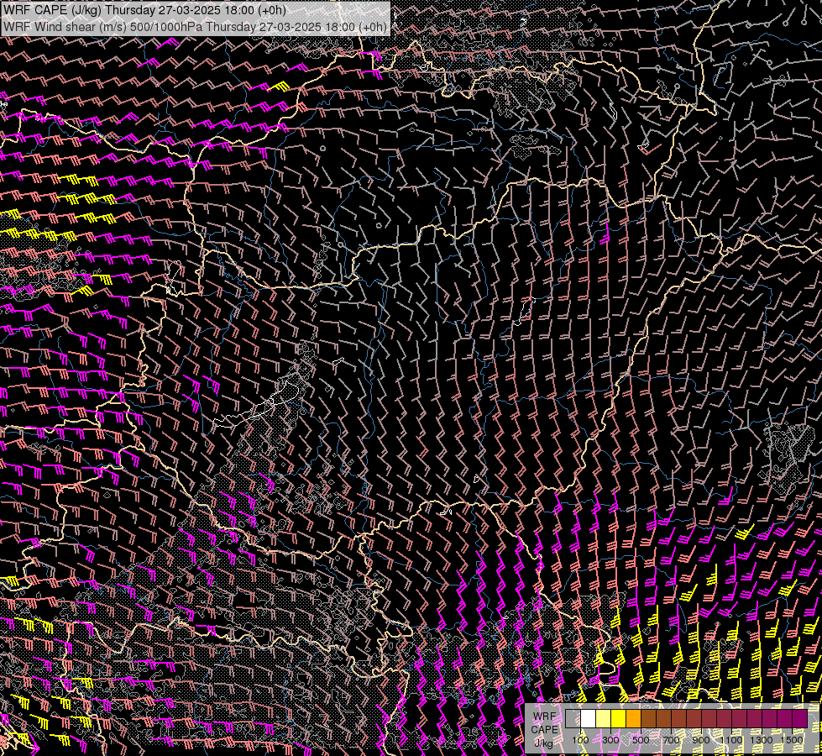Click the legend value 700

click(671, 740)
